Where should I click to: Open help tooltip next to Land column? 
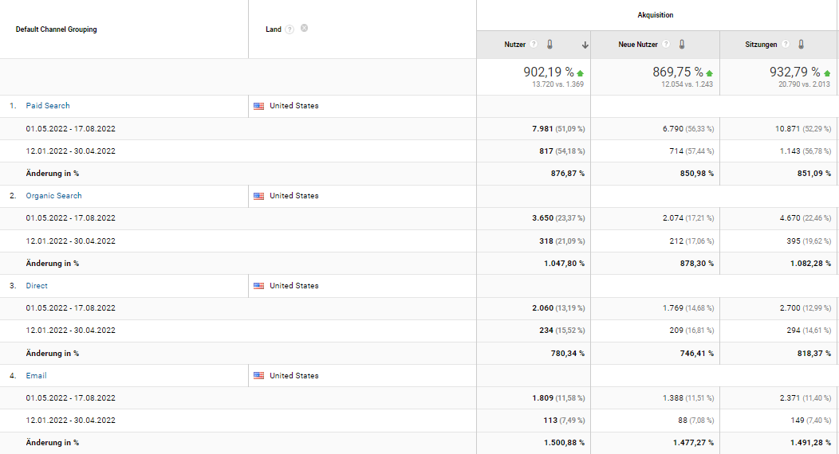(x=290, y=29)
